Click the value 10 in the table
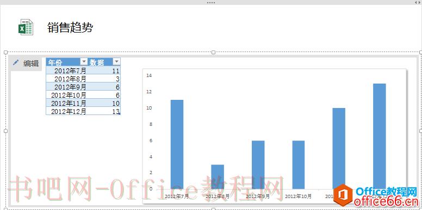This screenshot has width=422, height=210. 116,103
